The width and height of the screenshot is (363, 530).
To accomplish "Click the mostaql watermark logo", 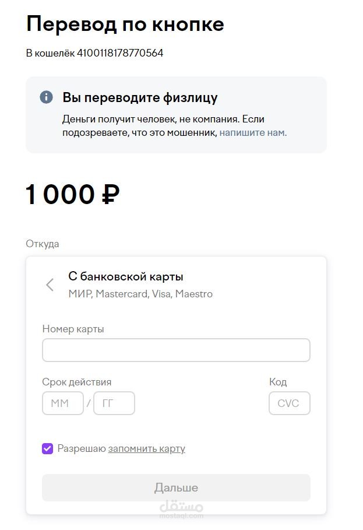I will coord(181,508).
